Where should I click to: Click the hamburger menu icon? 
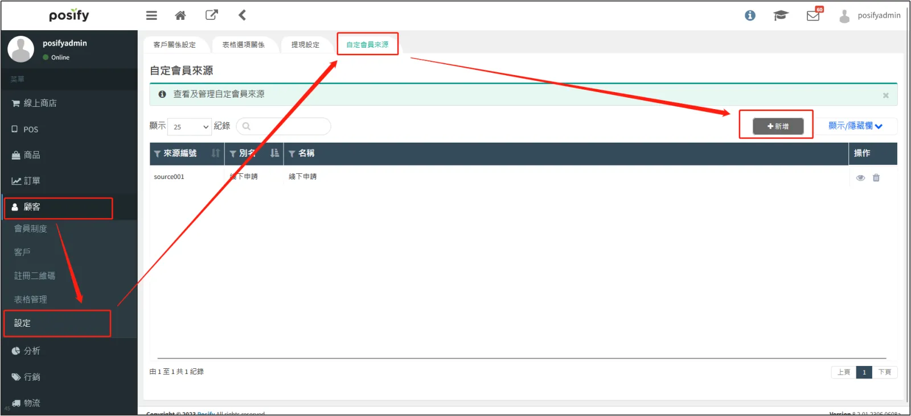(x=151, y=15)
